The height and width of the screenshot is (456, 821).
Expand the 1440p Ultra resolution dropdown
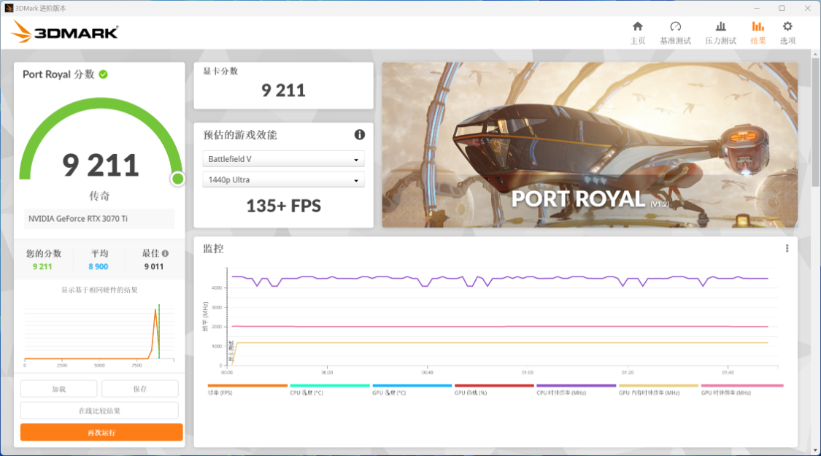(283, 179)
